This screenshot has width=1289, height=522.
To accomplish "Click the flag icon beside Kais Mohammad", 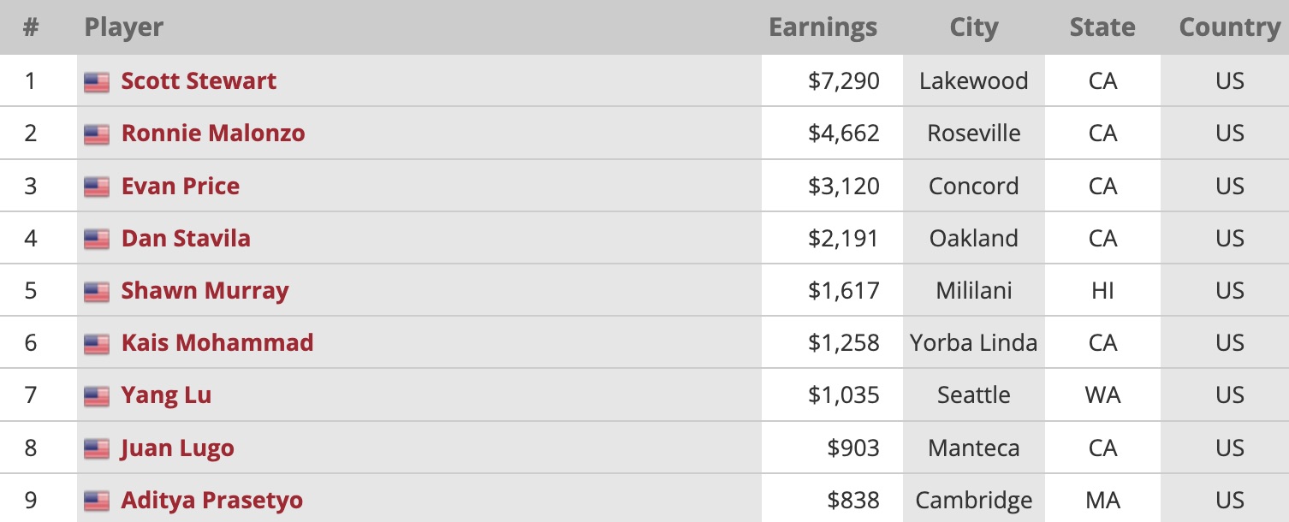I will (x=97, y=344).
